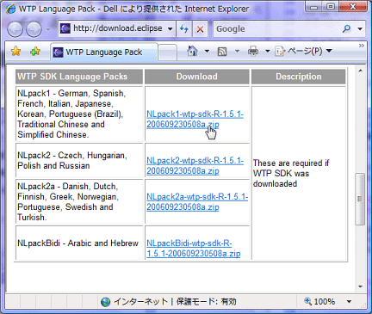Click the Internet Explorer logo in title bar
The height and width of the screenshot is (314, 372).
pos(10,9)
